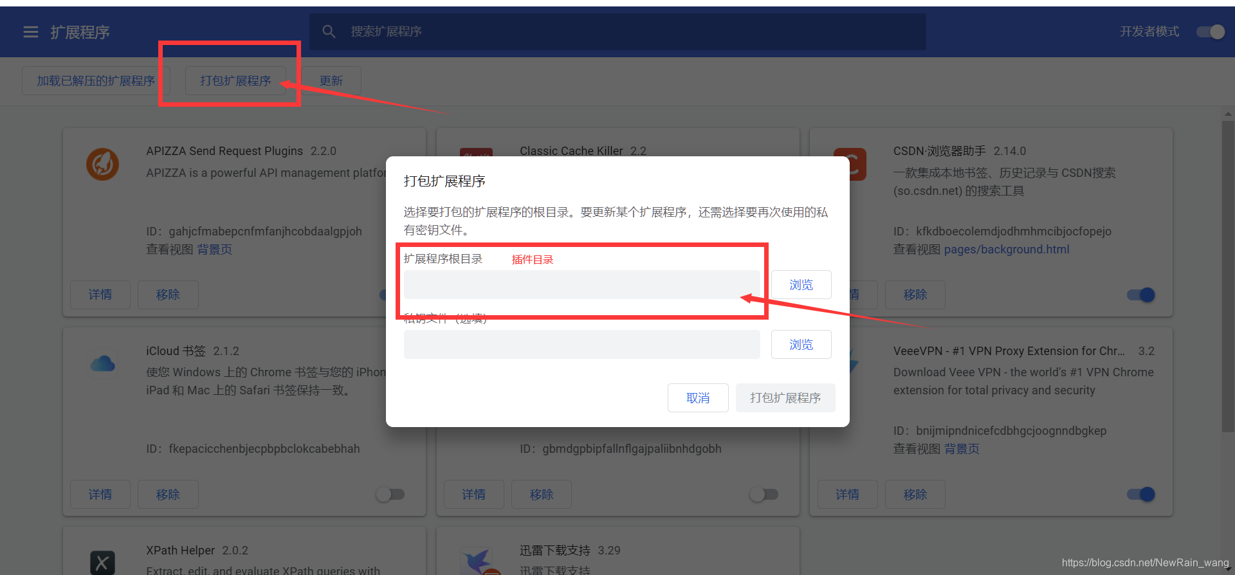Disable the CSDN extension toggle
The height and width of the screenshot is (575, 1235).
1141,295
